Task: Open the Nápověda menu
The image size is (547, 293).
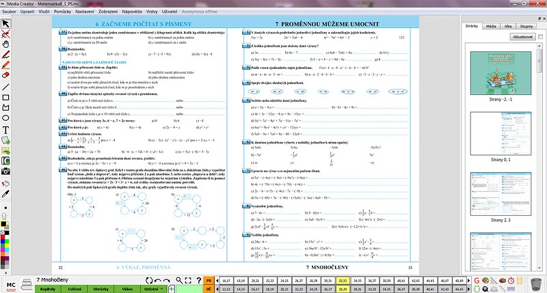Action: pos(132,12)
